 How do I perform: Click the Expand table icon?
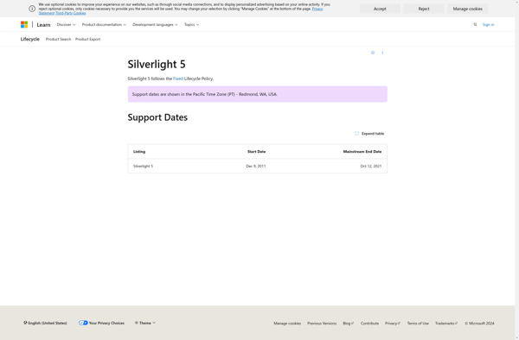[x=356, y=134]
